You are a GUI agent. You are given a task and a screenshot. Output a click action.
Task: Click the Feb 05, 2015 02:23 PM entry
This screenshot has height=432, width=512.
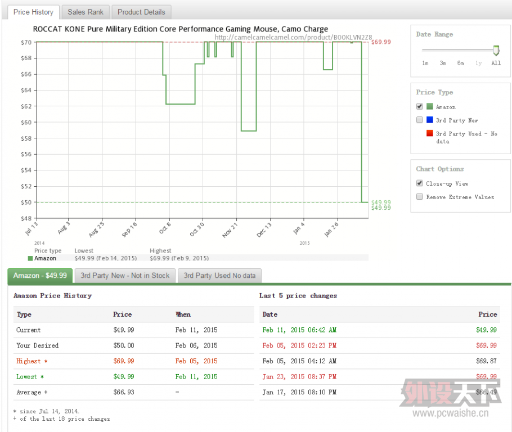[299, 345]
